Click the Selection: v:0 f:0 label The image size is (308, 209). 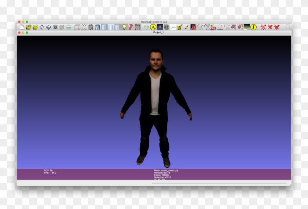pyautogui.click(x=162, y=178)
